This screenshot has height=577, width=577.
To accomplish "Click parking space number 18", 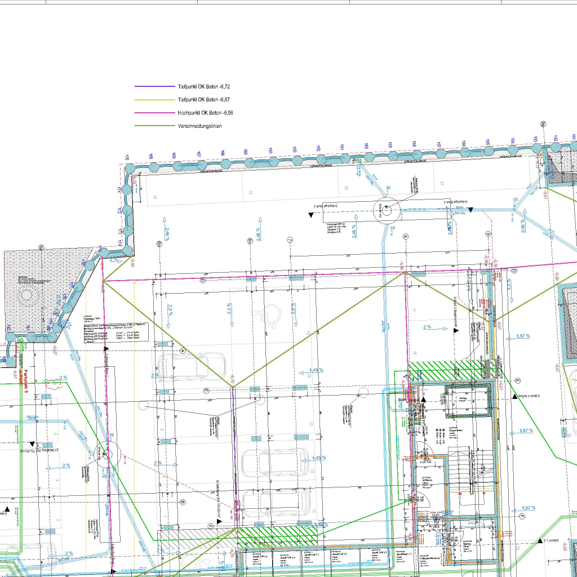I will (154, 198).
